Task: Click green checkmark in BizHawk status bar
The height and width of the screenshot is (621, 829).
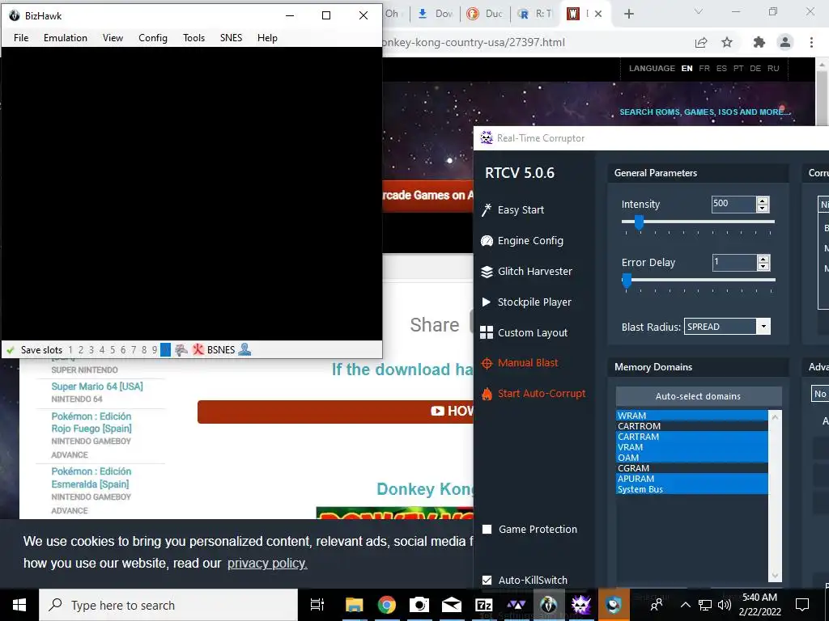Action: (10, 349)
